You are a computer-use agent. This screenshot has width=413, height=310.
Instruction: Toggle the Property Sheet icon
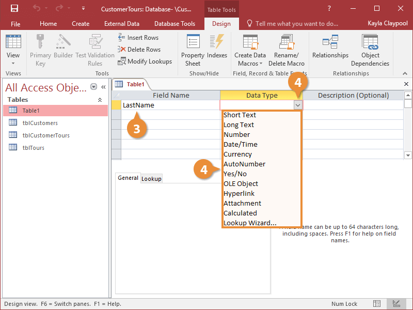193,41
